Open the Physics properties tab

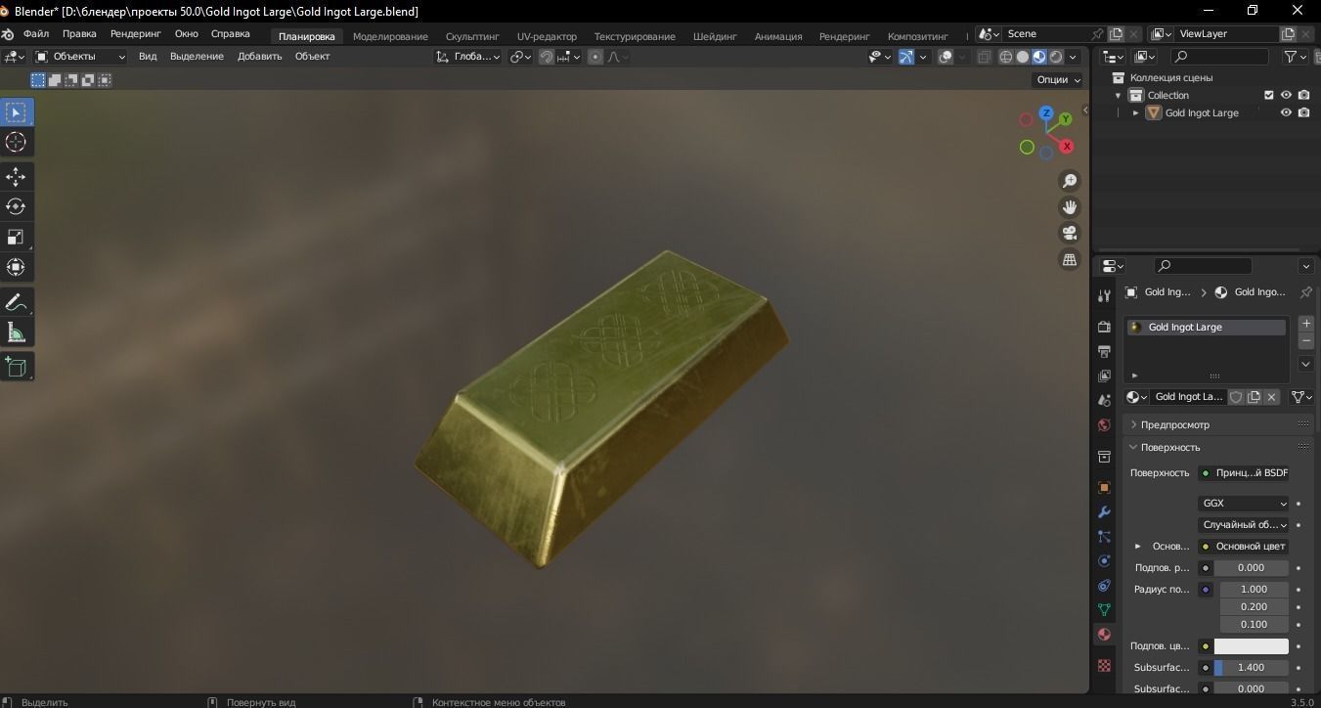(1104, 585)
